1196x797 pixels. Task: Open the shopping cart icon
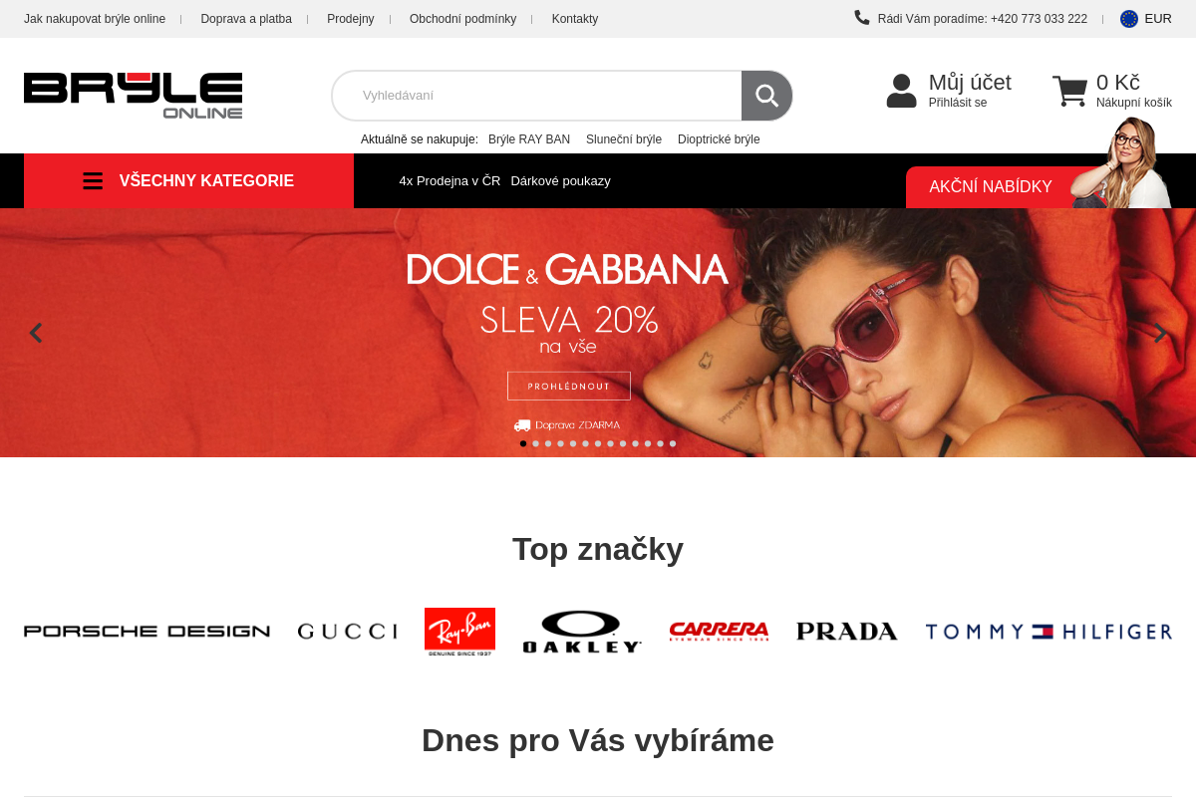coord(1069,91)
